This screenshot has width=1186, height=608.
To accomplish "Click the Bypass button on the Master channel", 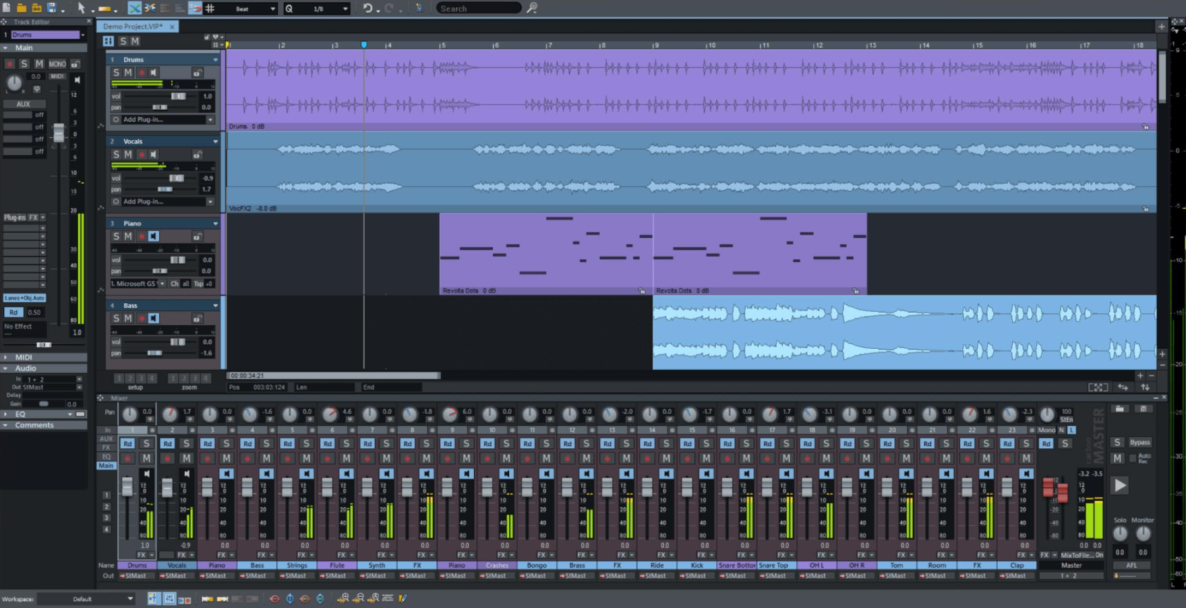I will point(1140,442).
